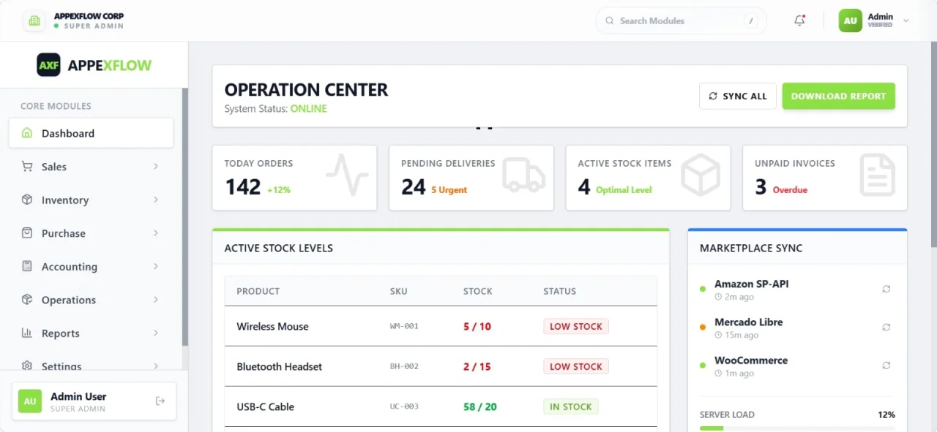The height and width of the screenshot is (432, 937).
Task: Click the Admin User profile card
Action: click(94, 401)
